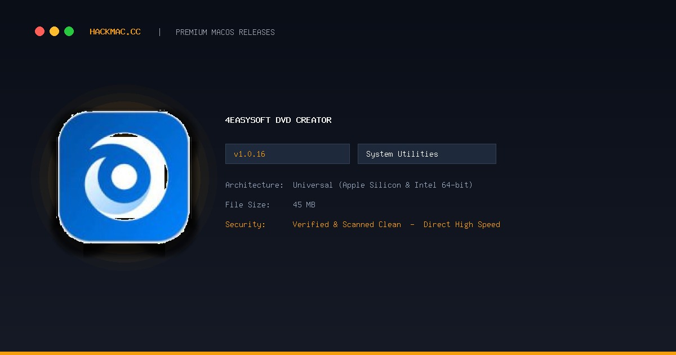Click the green maximize dot
676x355 pixels.
point(69,32)
